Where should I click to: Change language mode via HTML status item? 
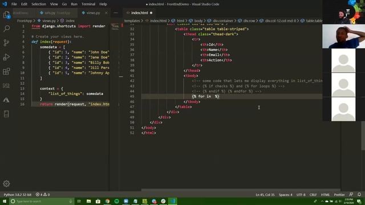(x=325, y=195)
